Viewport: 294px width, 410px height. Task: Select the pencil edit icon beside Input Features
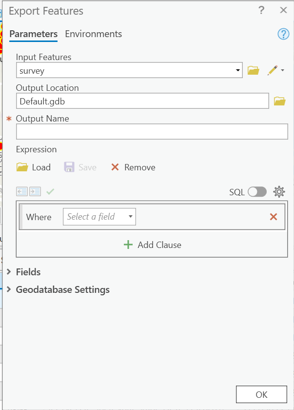coord(271,70)
